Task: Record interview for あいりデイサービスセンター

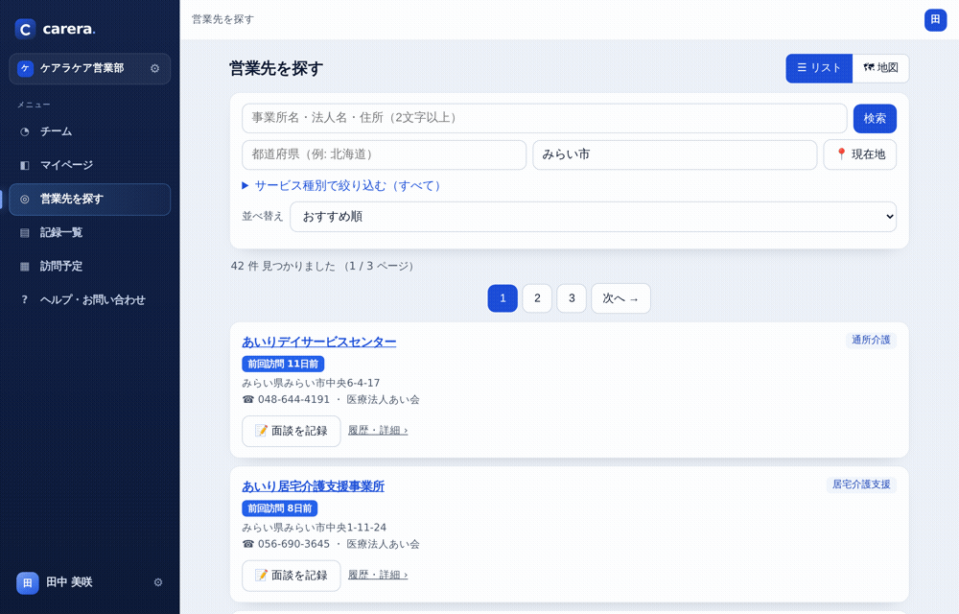Action: [292, 431]
